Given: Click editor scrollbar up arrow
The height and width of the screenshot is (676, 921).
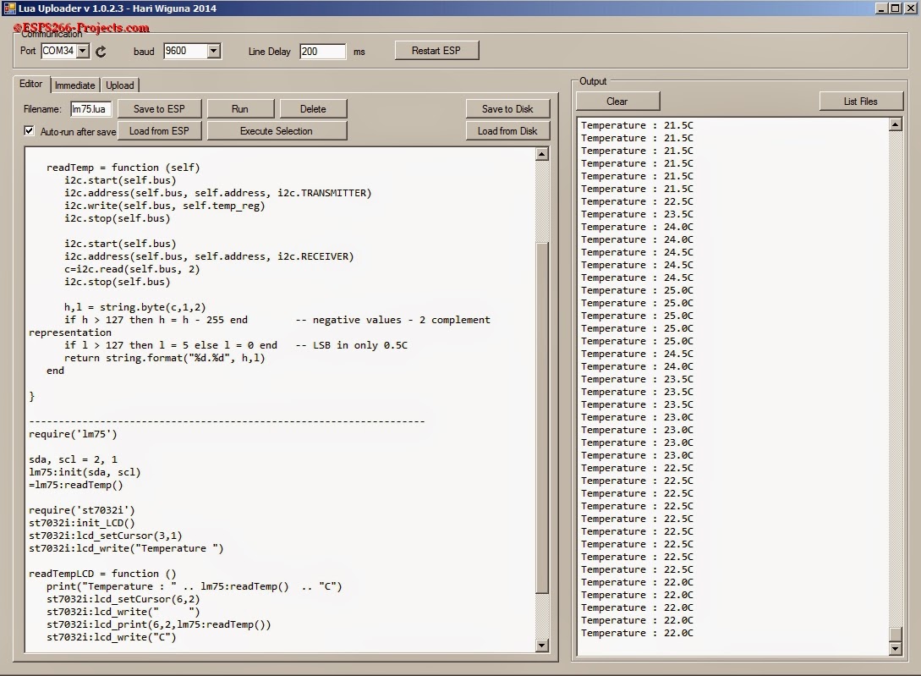Looking at the screenshot, I should [x=542, y=154].
